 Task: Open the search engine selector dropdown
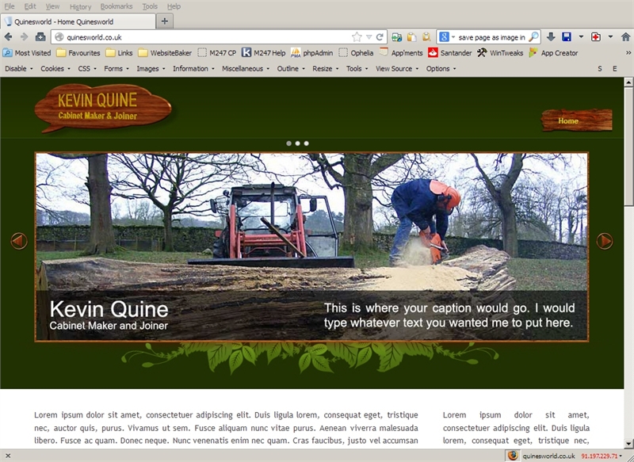point(446,37)
